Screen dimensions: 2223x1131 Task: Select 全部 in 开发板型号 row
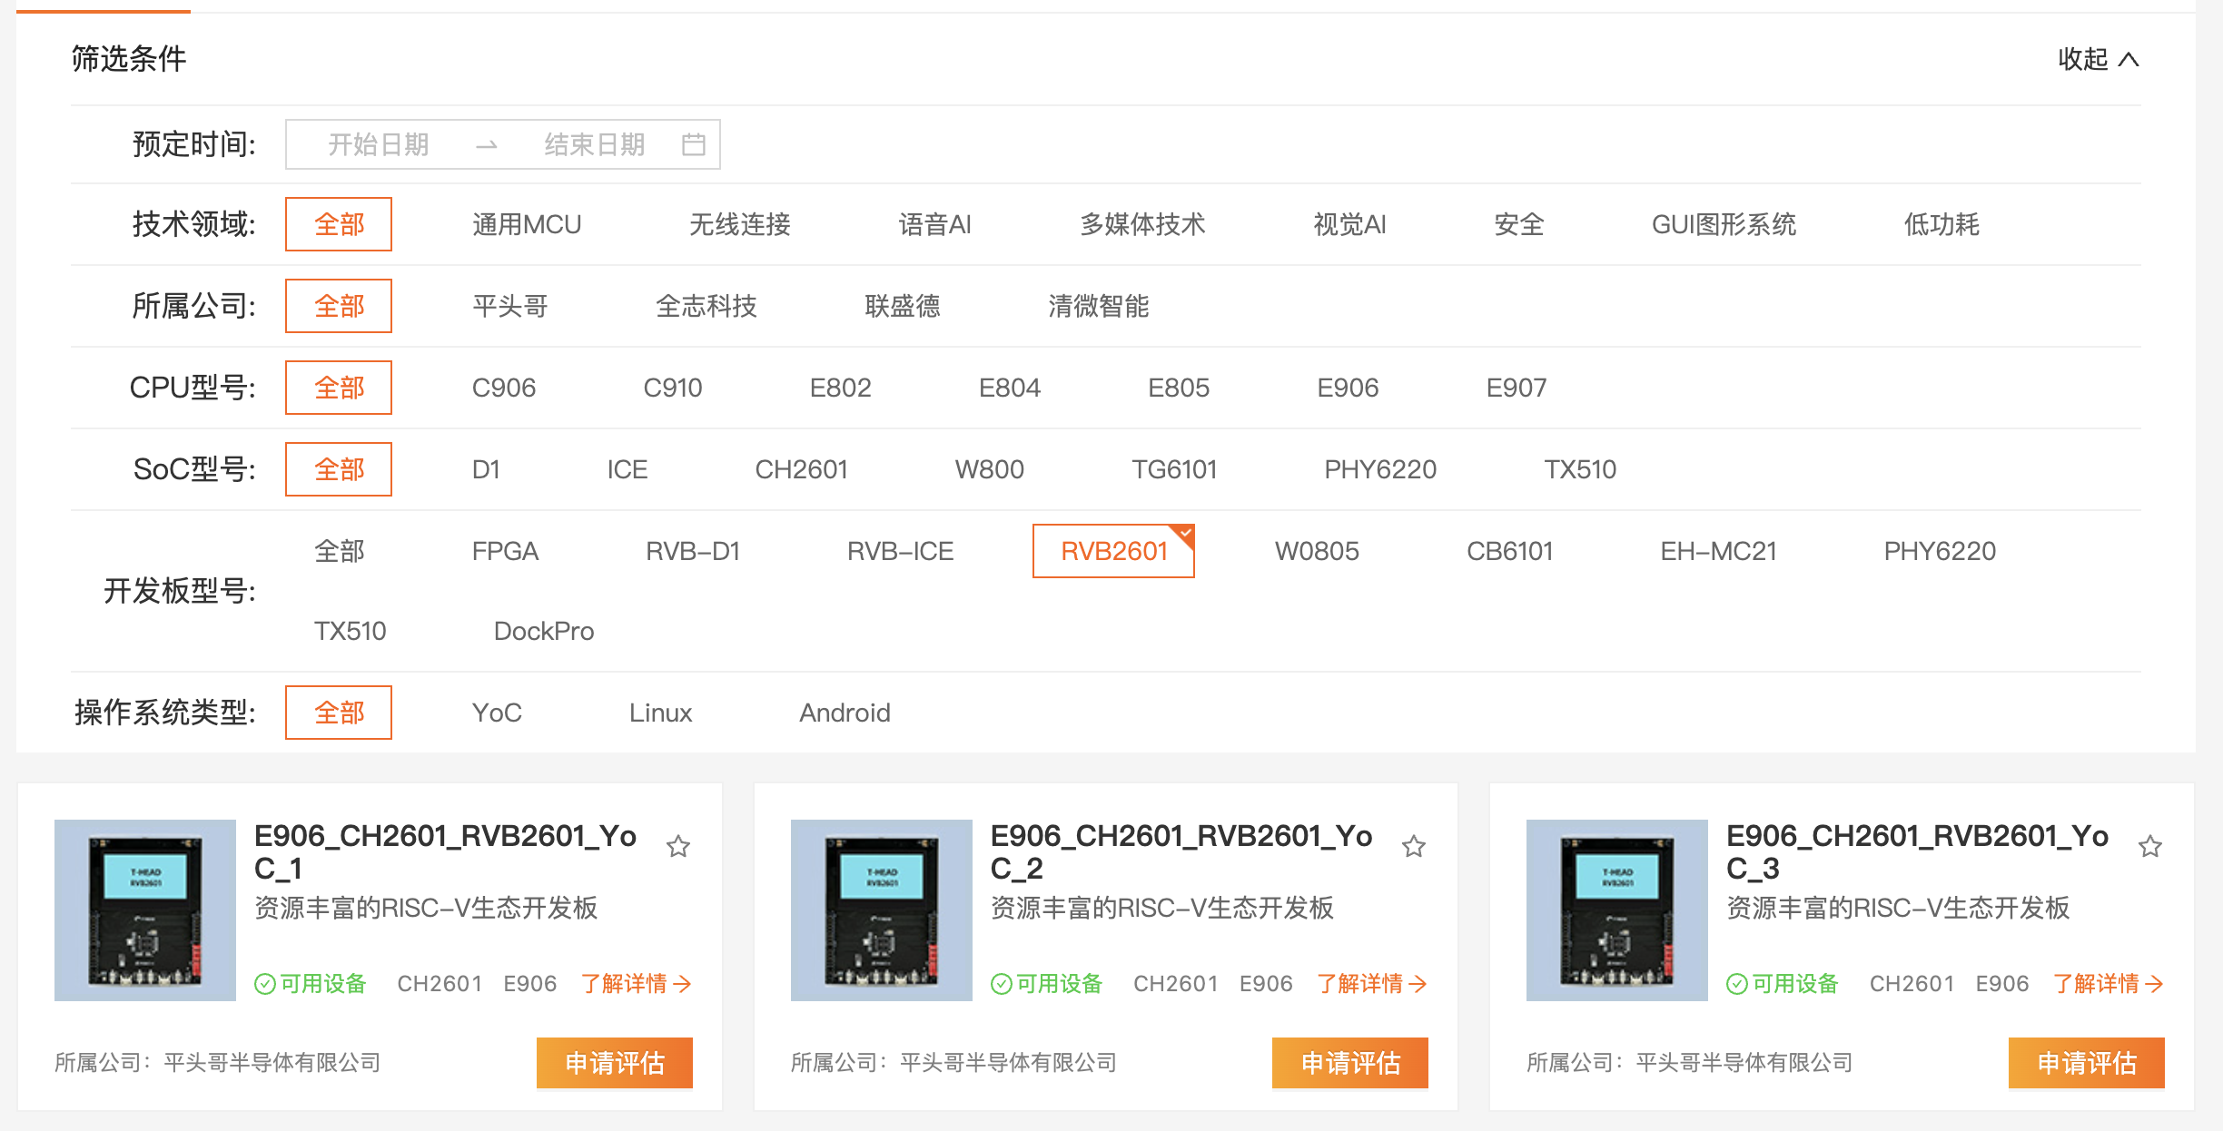(340, 551)
